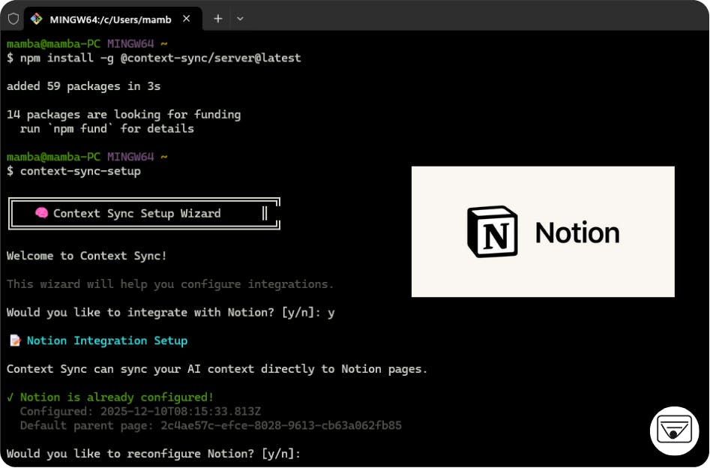
Task: Select the MINGW64:/c/Users/mamb tab
Action: point(112,19)
